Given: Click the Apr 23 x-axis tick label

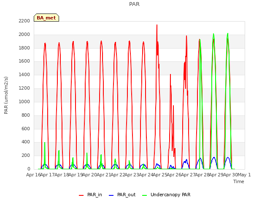Looking at the screenshot, I should click(x=132, y=175).
